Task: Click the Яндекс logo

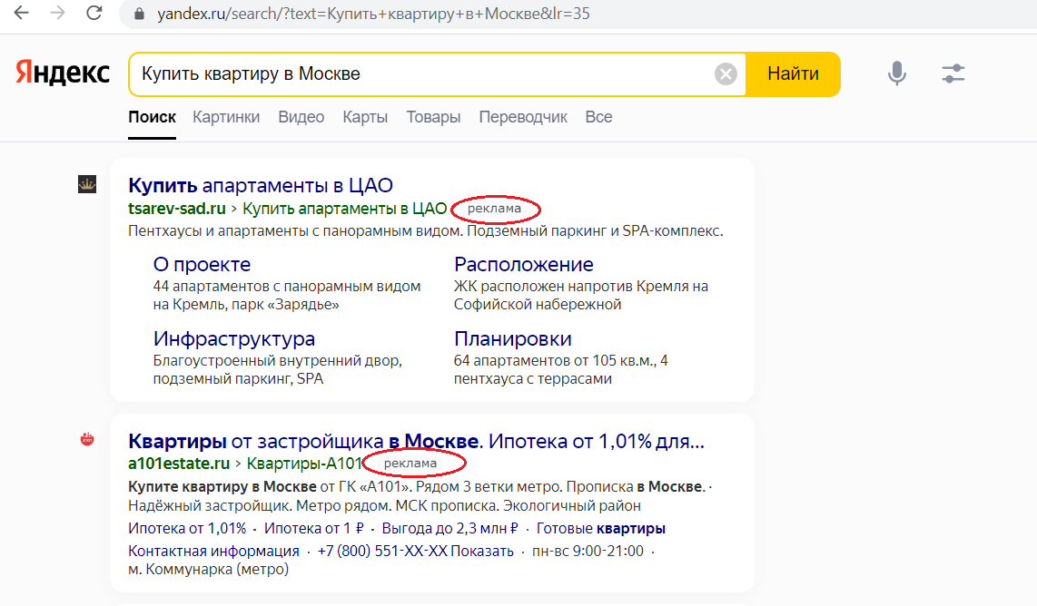Action: click(63, 73)
